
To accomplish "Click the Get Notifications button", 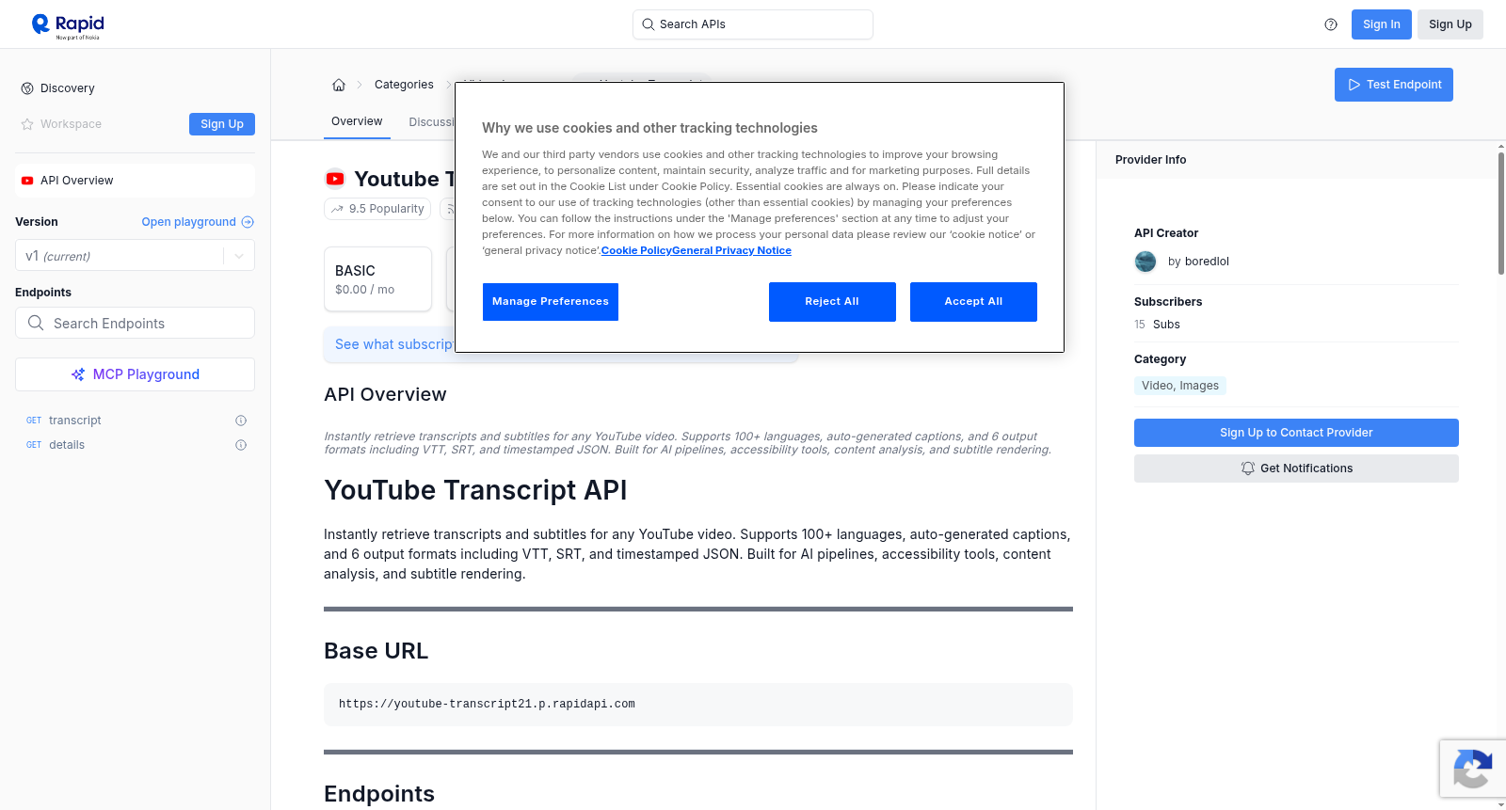I will click(1296, 469).
